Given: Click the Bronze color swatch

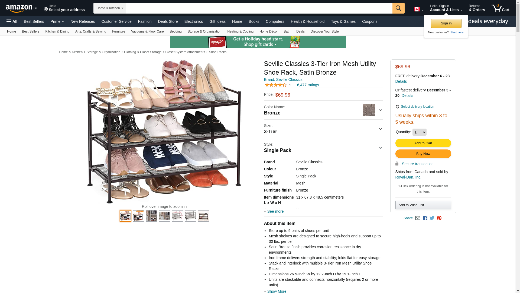Looking at the screenshot, I should (x=369, y=110).
